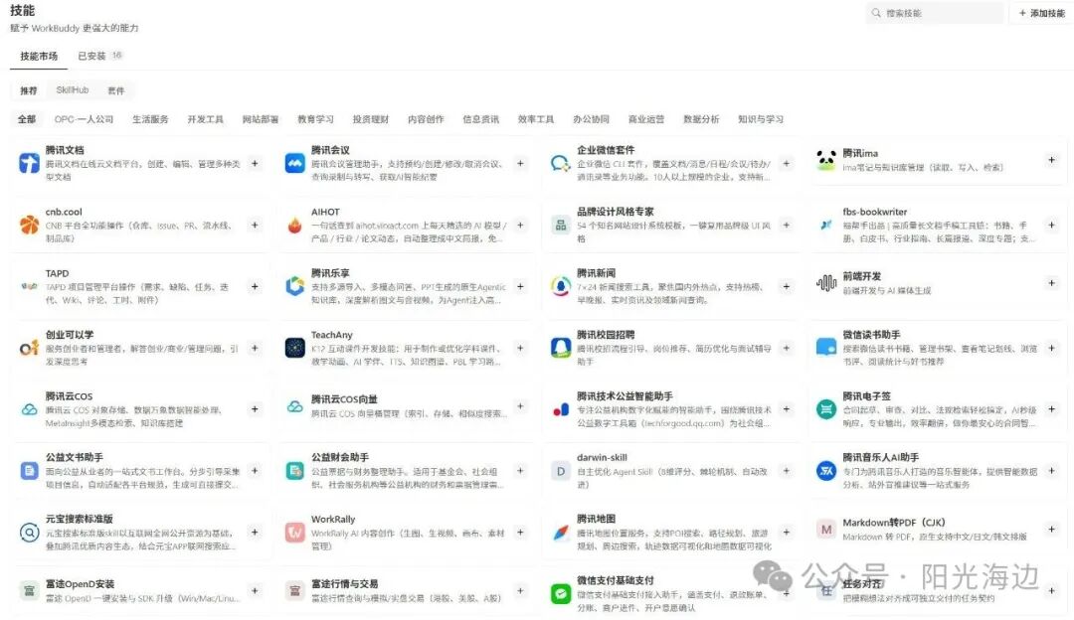This screenshot has width=1074, height=620.
Task: Open the TAPD skill icon
Action: point(29,286)
